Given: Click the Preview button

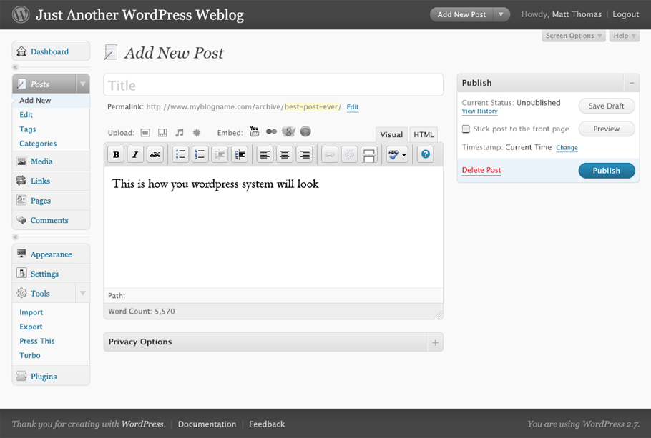Looking at the screenshot, I should pos(607,129).
